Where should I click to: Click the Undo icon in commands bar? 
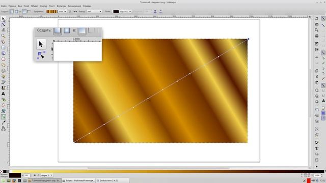pyautogui.click(x=317, y=57)
